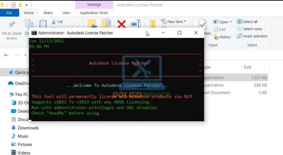This screenshot has width=283, height=155.
Task: Sort files by the Size column header
Action: [x=247, y=67]
